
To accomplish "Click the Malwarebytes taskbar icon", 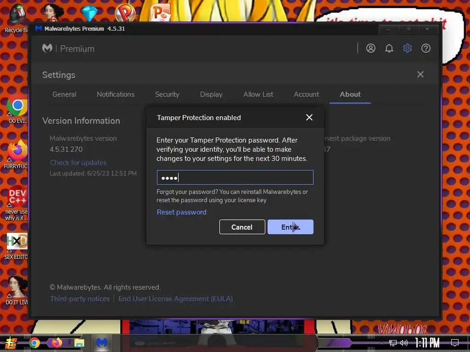I will tap(101, 343).
